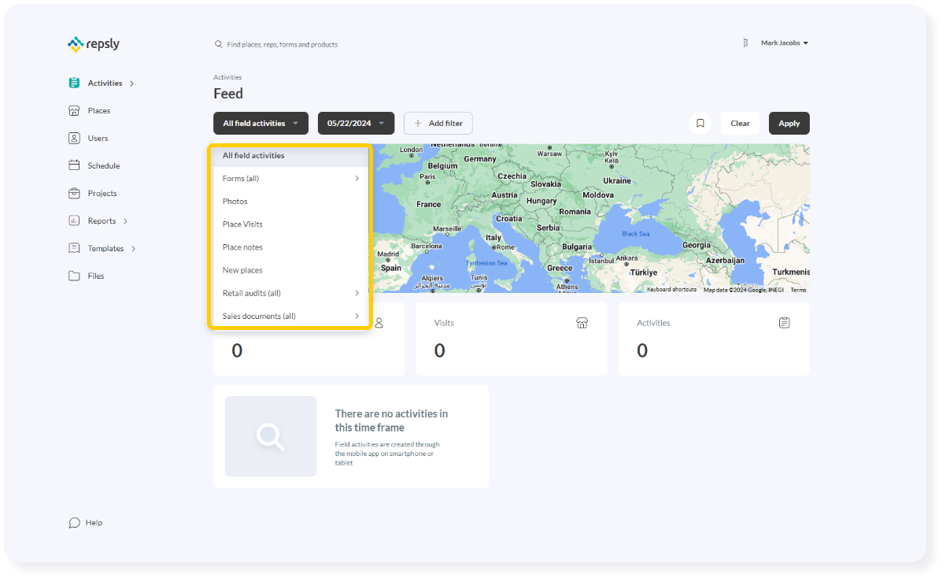This screenshot has width=946, height=582.
Task: Click the Apply button
Action: click(789, 123)
